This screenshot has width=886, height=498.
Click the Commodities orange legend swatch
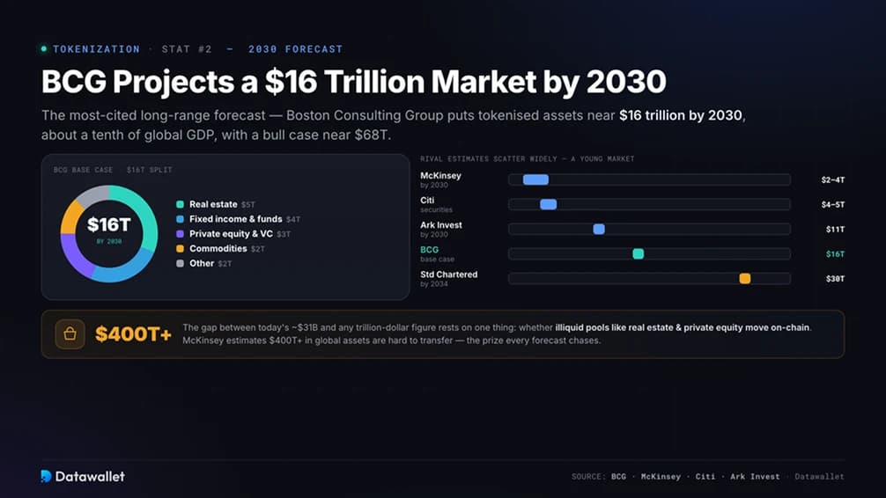click(x=180, y=248)
